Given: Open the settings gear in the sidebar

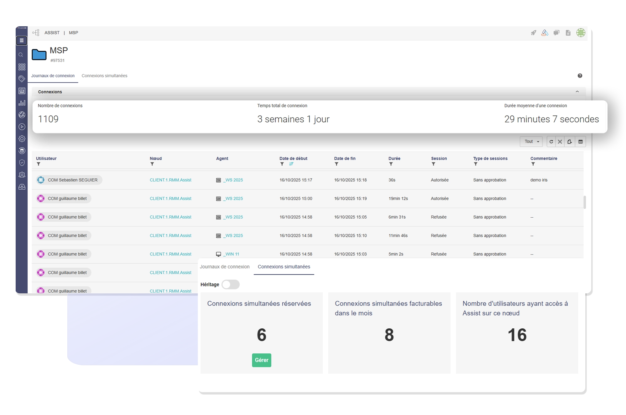Looking at the screenshot, I should [x=21, y=139].
